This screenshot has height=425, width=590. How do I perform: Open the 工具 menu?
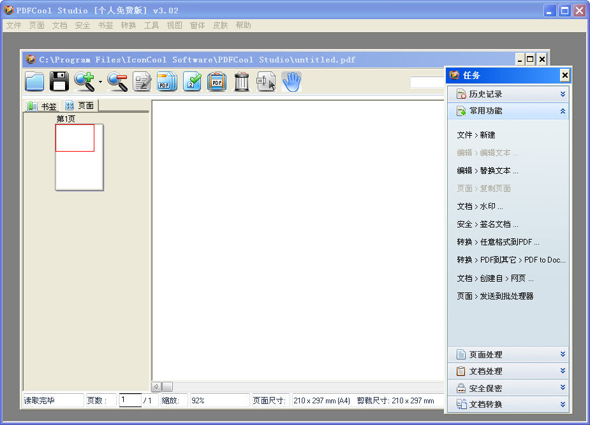(152, 25)
